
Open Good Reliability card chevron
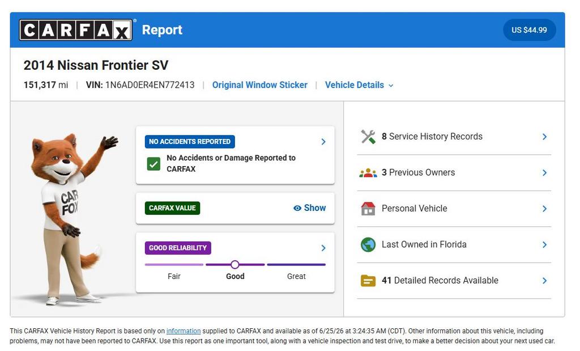coord(323,248)
